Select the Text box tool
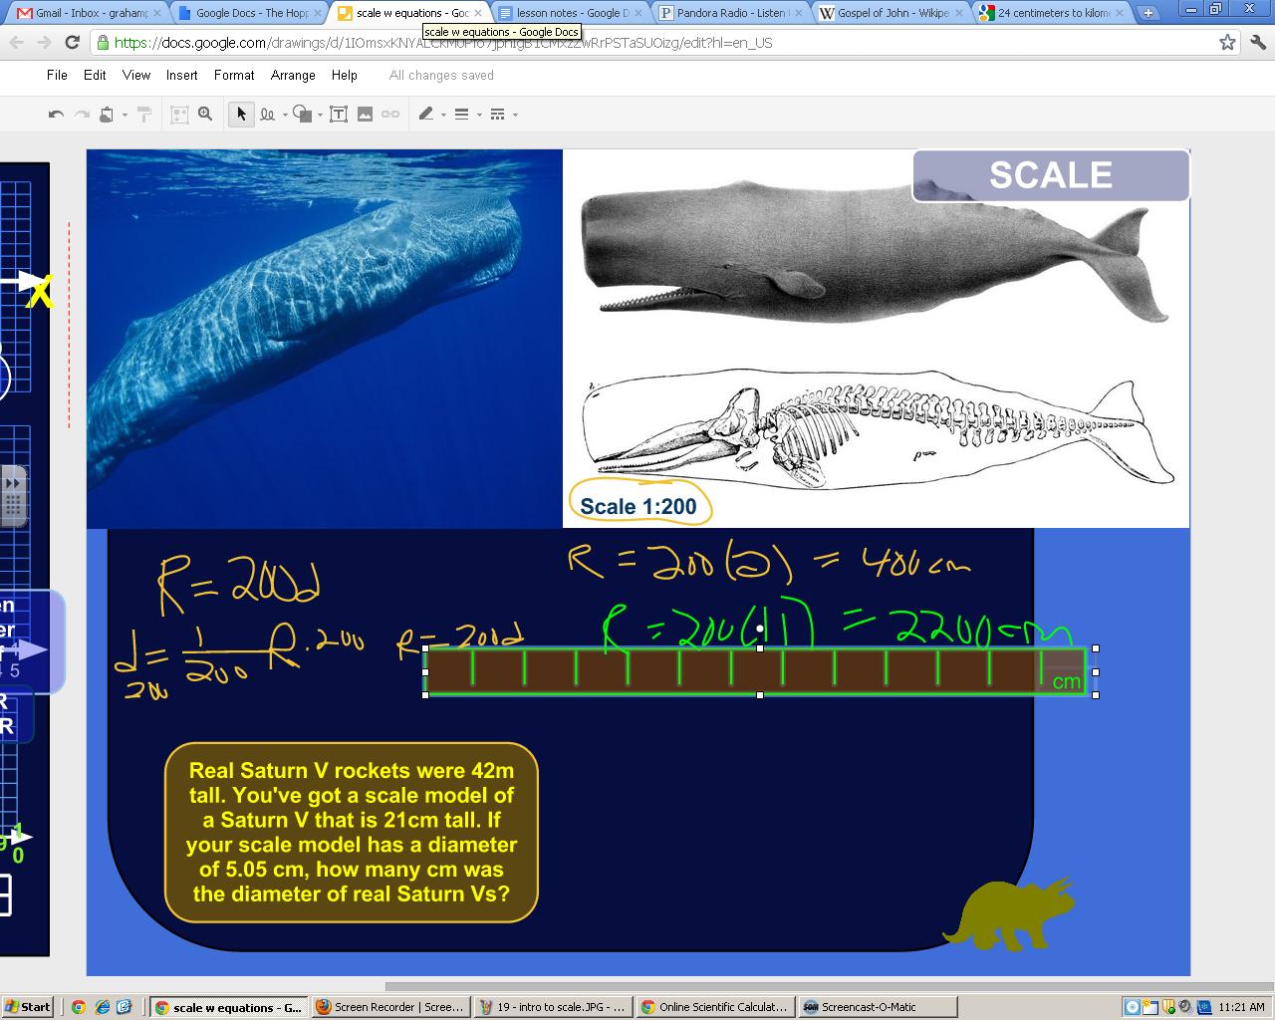1275x1020 pixels. coord(339,115)
